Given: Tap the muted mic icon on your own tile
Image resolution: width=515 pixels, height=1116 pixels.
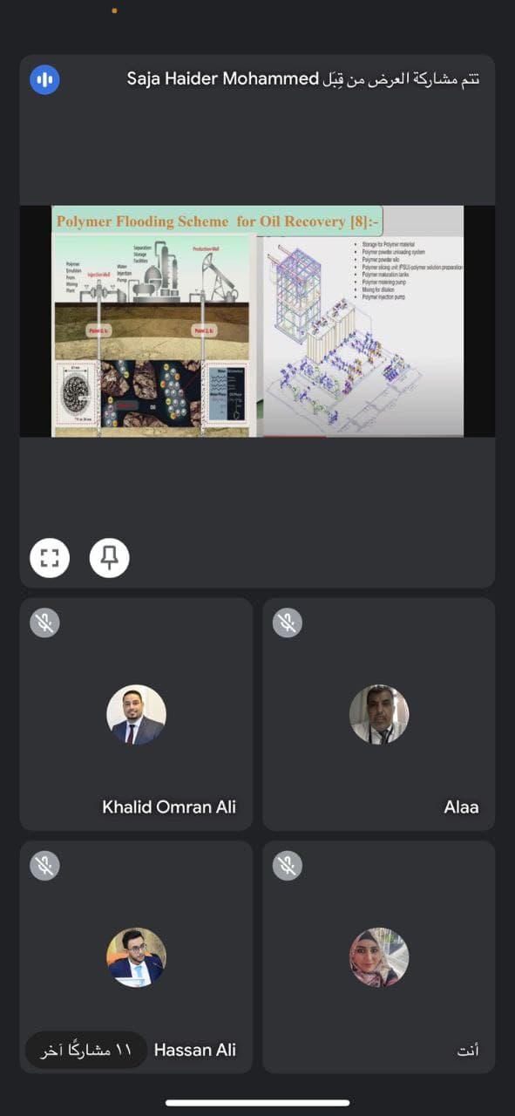Looking at the screenshot, I should [287, 866].
